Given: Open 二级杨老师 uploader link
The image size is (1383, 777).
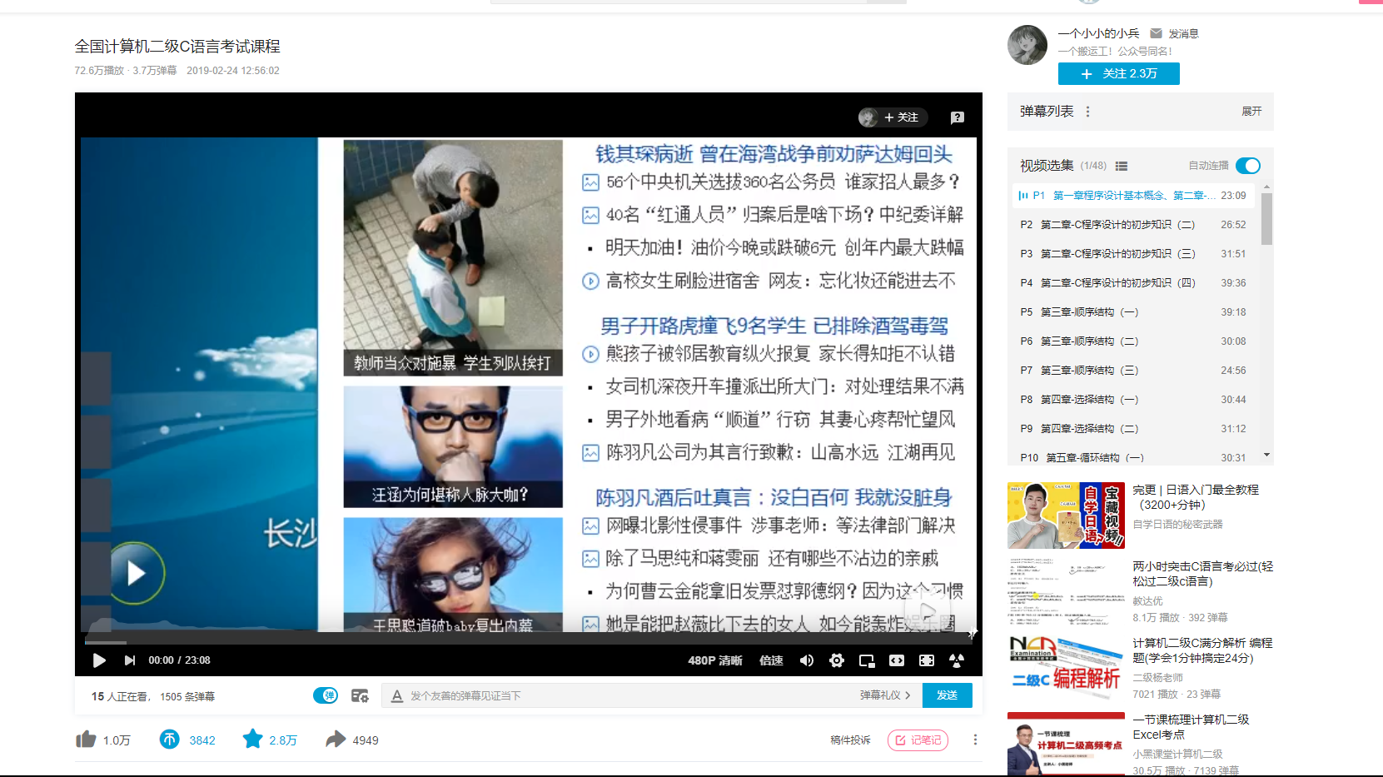Looking at the screenshot, I should (x=1157, y=678).
